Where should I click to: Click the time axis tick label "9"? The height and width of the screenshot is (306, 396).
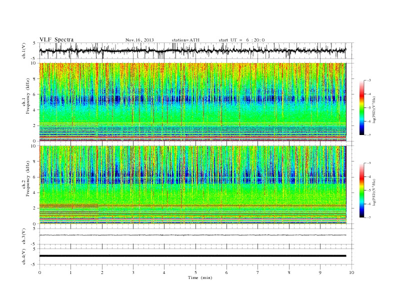pos(320,272)
